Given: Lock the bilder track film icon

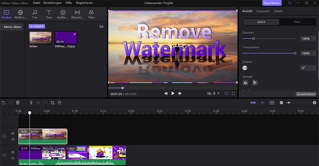Looking at the screenshot, I should click(4, 136).
